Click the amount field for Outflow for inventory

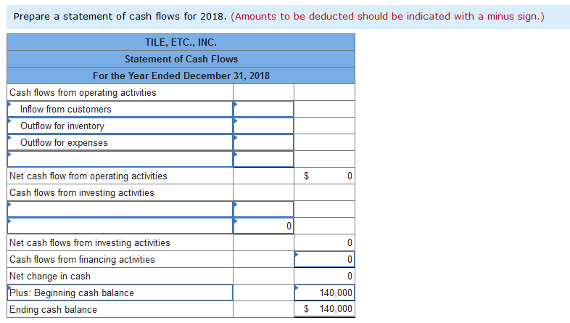coord(263,126)
